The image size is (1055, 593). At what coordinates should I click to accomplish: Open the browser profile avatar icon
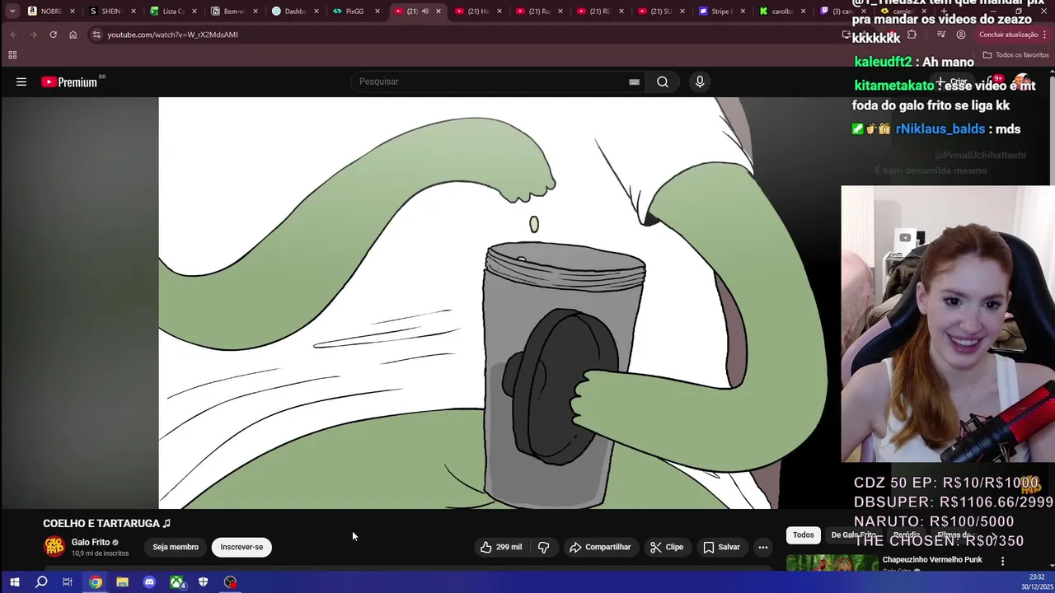[961, 35]
